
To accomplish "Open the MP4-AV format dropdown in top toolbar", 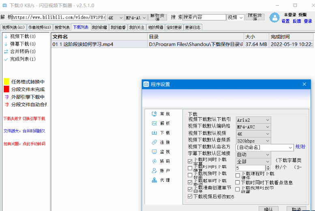I will click(x=136, y=18).
